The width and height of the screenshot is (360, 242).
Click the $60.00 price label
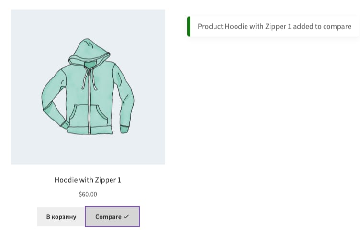88,194
